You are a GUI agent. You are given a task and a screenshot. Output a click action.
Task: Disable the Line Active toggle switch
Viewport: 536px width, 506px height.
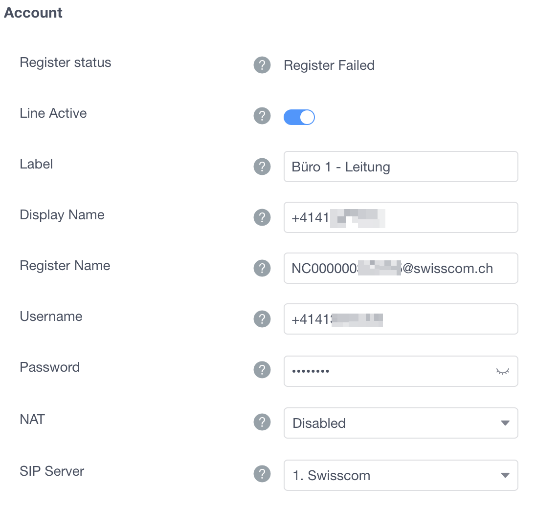click(x=299, y=117)
